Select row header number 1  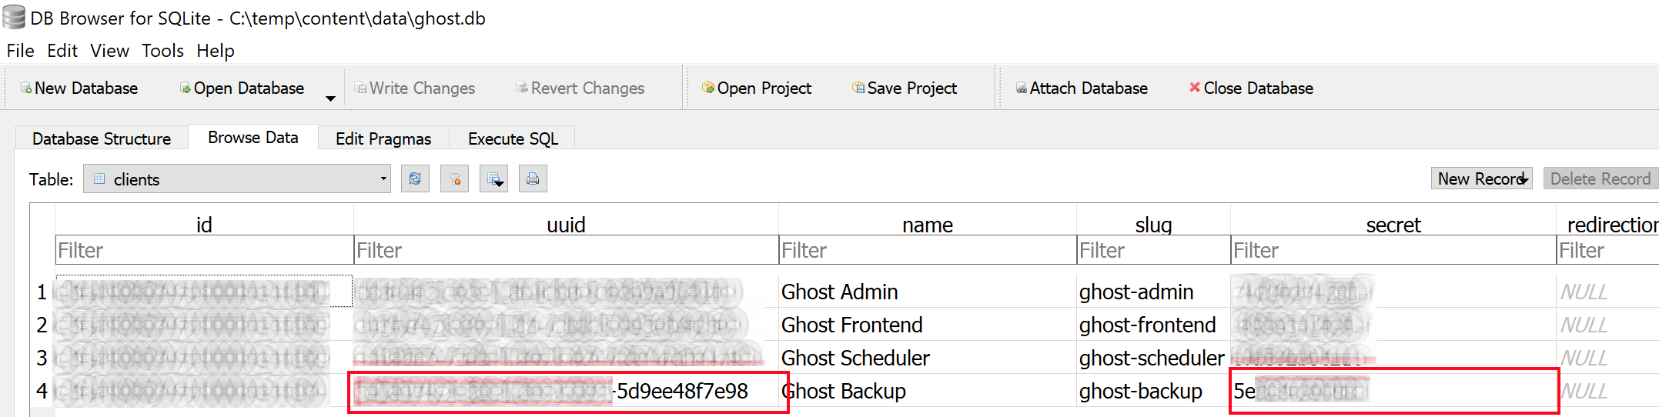[42, 292]
